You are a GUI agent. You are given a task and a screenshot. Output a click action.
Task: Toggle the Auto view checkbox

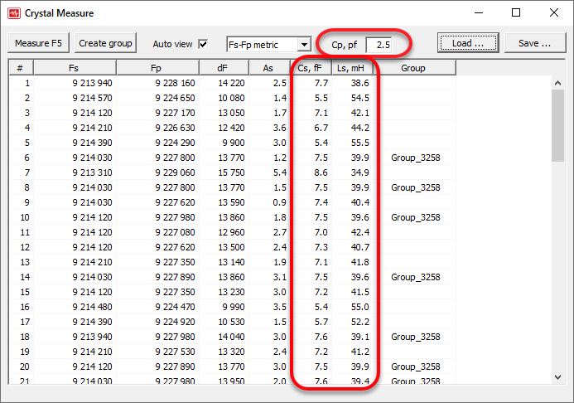pos(203,44)
